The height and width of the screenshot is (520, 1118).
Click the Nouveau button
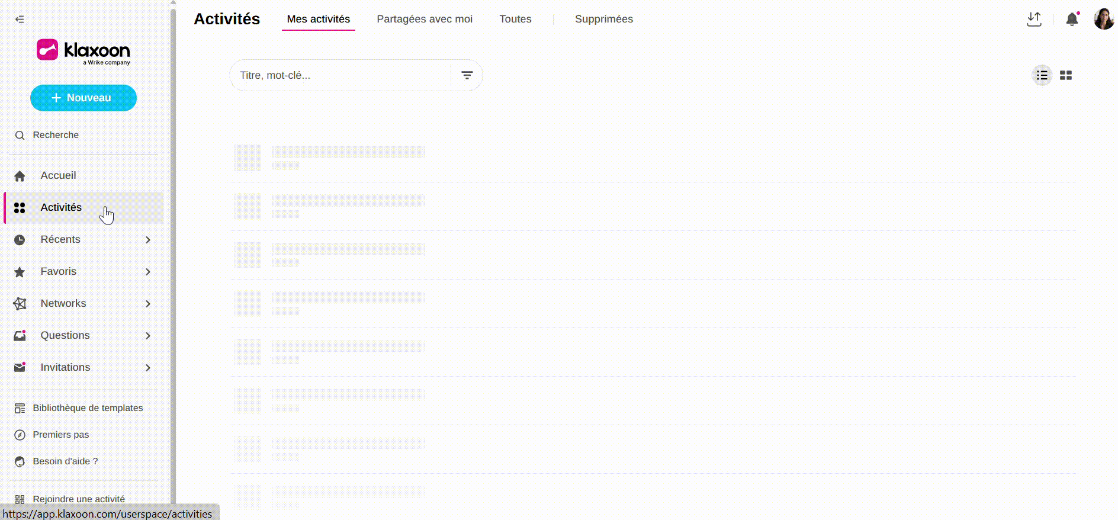click(83, 98)
